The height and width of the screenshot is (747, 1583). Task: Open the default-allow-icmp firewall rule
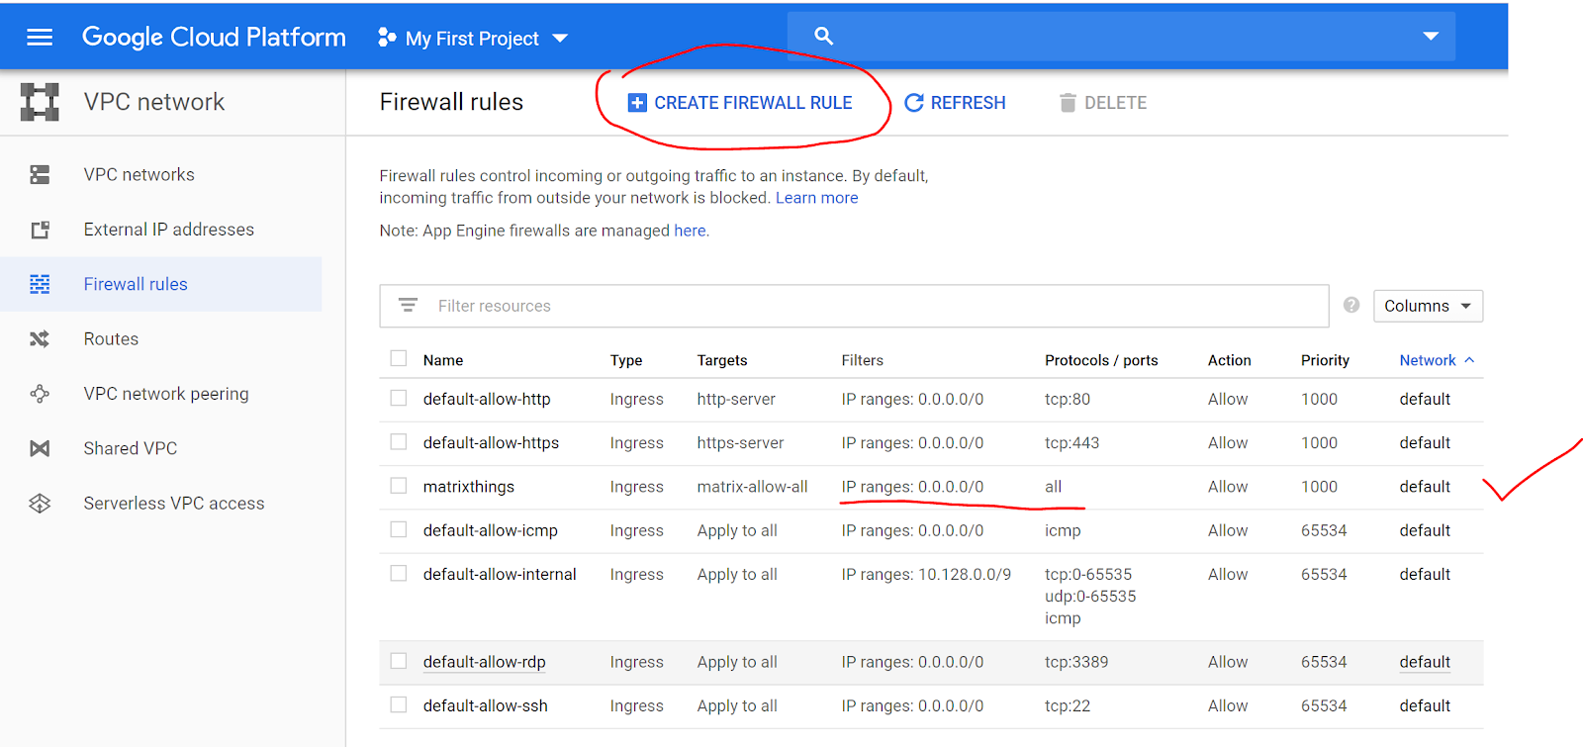pos(491,530)
